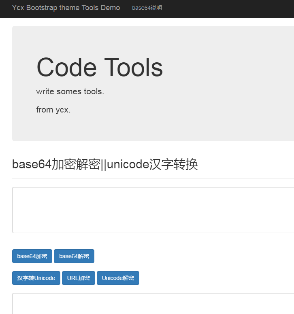
Task: Click 'unicode汉字转换' part of section heading
Action: tap(153, 164)
